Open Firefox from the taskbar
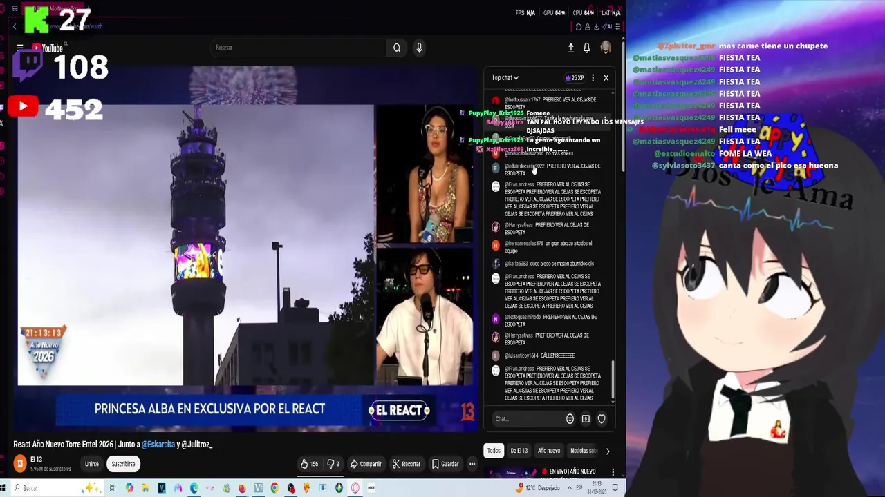This screenshot has height=497, width=885. [242, 488]
